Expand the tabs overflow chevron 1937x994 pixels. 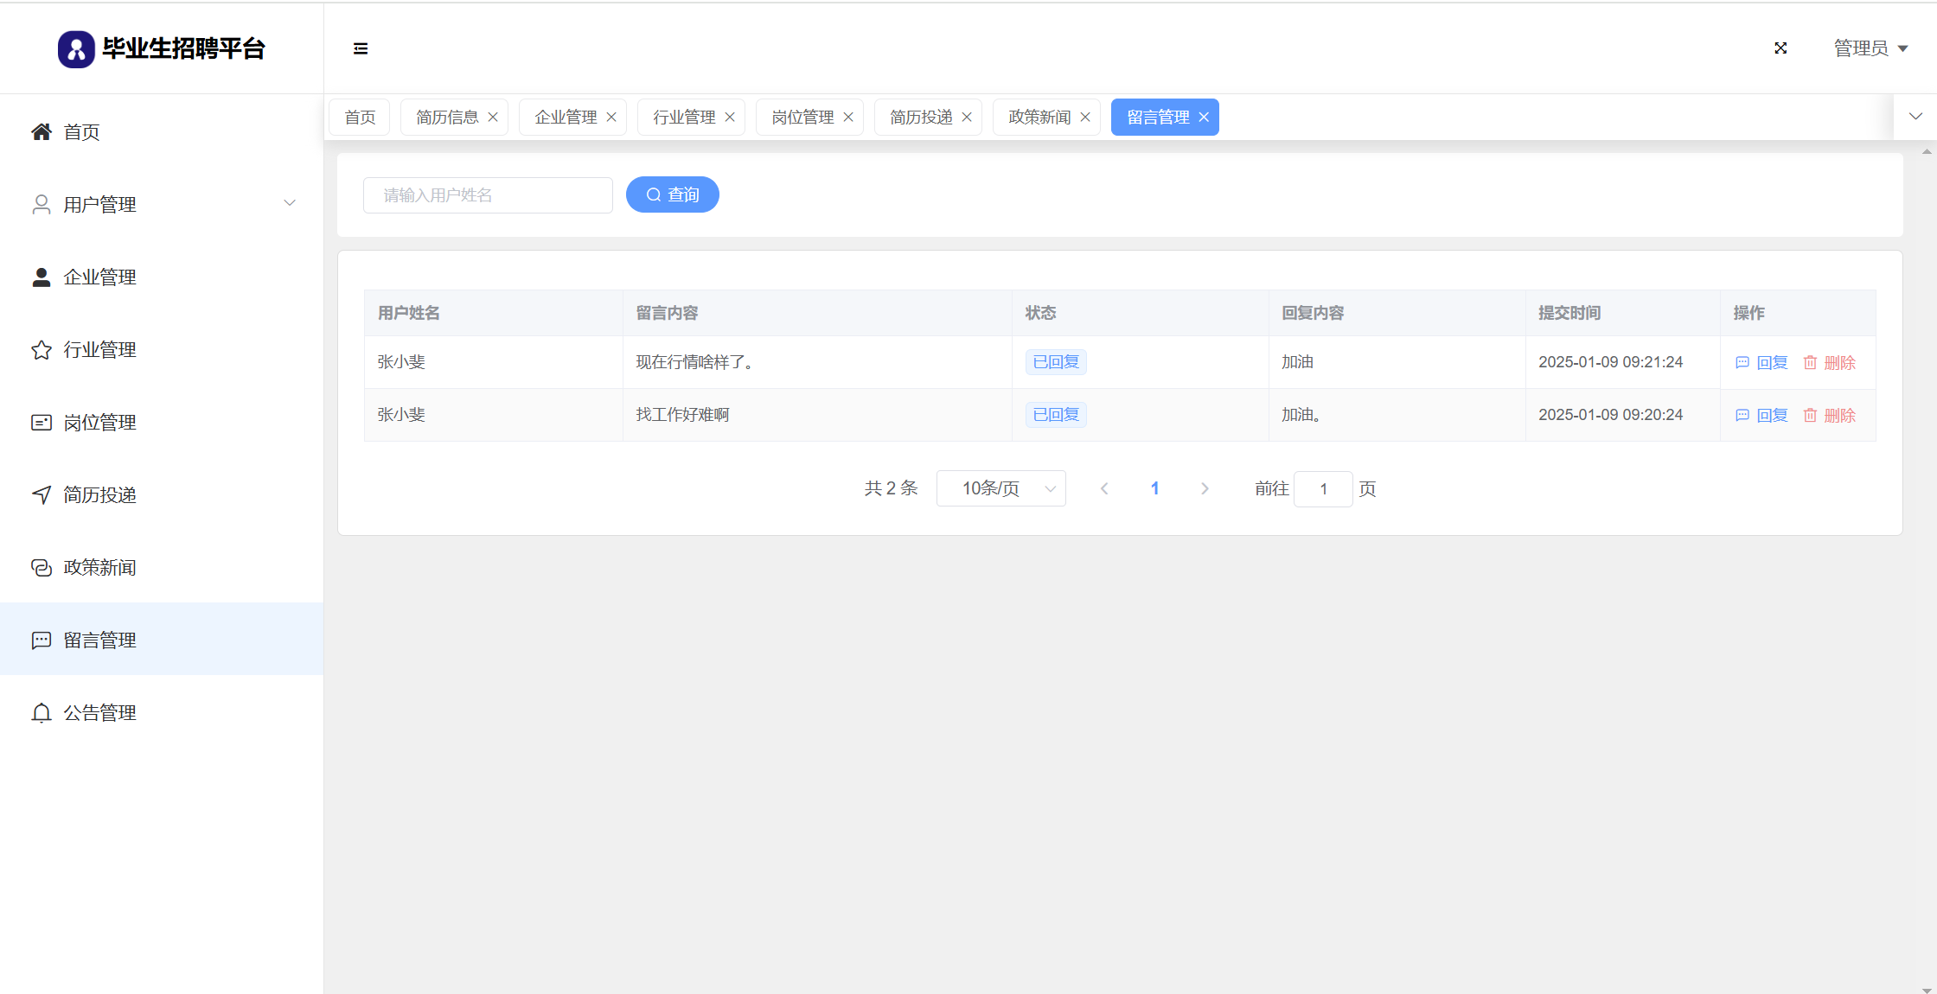[1915, 117]
